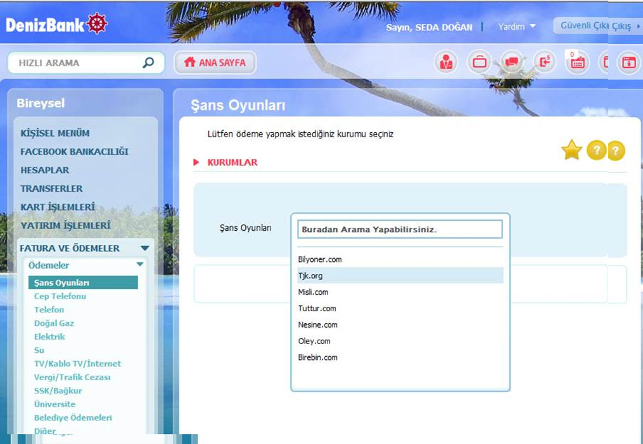Collapse the Ödemeler submenu arrow
643x444 pixels.
point(140,264)
